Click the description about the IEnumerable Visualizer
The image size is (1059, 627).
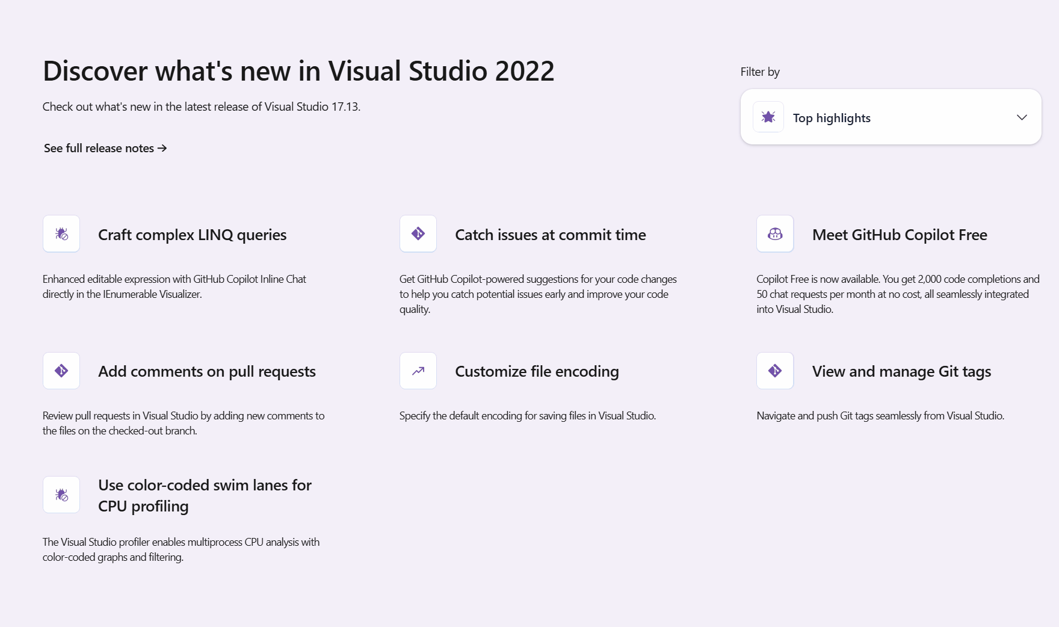[174, 286]
